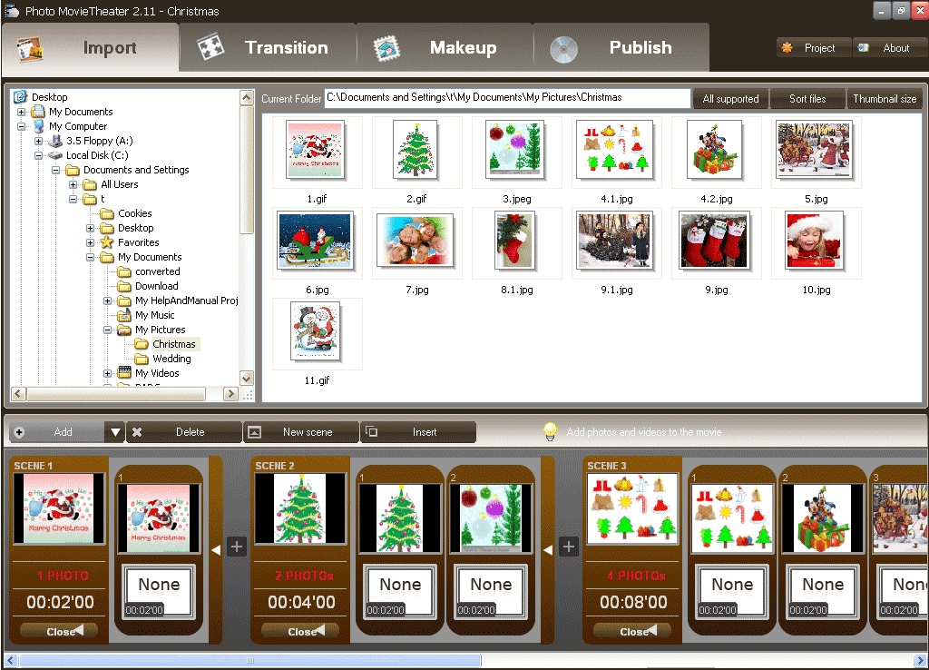Select Scene 1 Santa cover thumbnail

pos(59,508)
